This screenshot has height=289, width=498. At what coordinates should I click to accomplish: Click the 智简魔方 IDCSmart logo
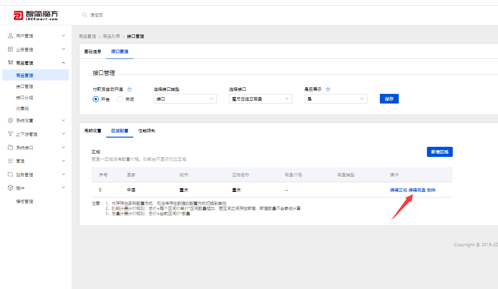point(36,15)
